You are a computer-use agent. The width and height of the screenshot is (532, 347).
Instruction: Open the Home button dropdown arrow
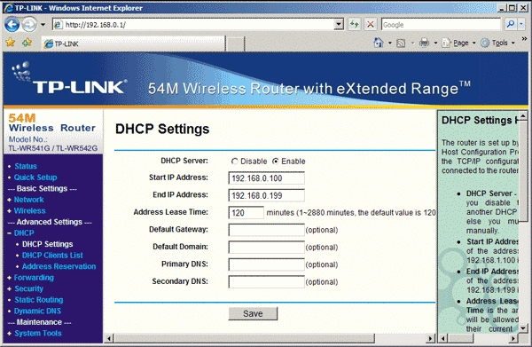point(390,43)
